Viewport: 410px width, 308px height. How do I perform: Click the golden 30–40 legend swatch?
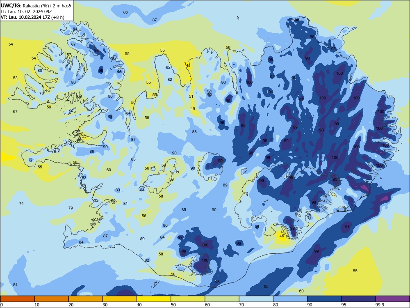(x=120, y=299)
